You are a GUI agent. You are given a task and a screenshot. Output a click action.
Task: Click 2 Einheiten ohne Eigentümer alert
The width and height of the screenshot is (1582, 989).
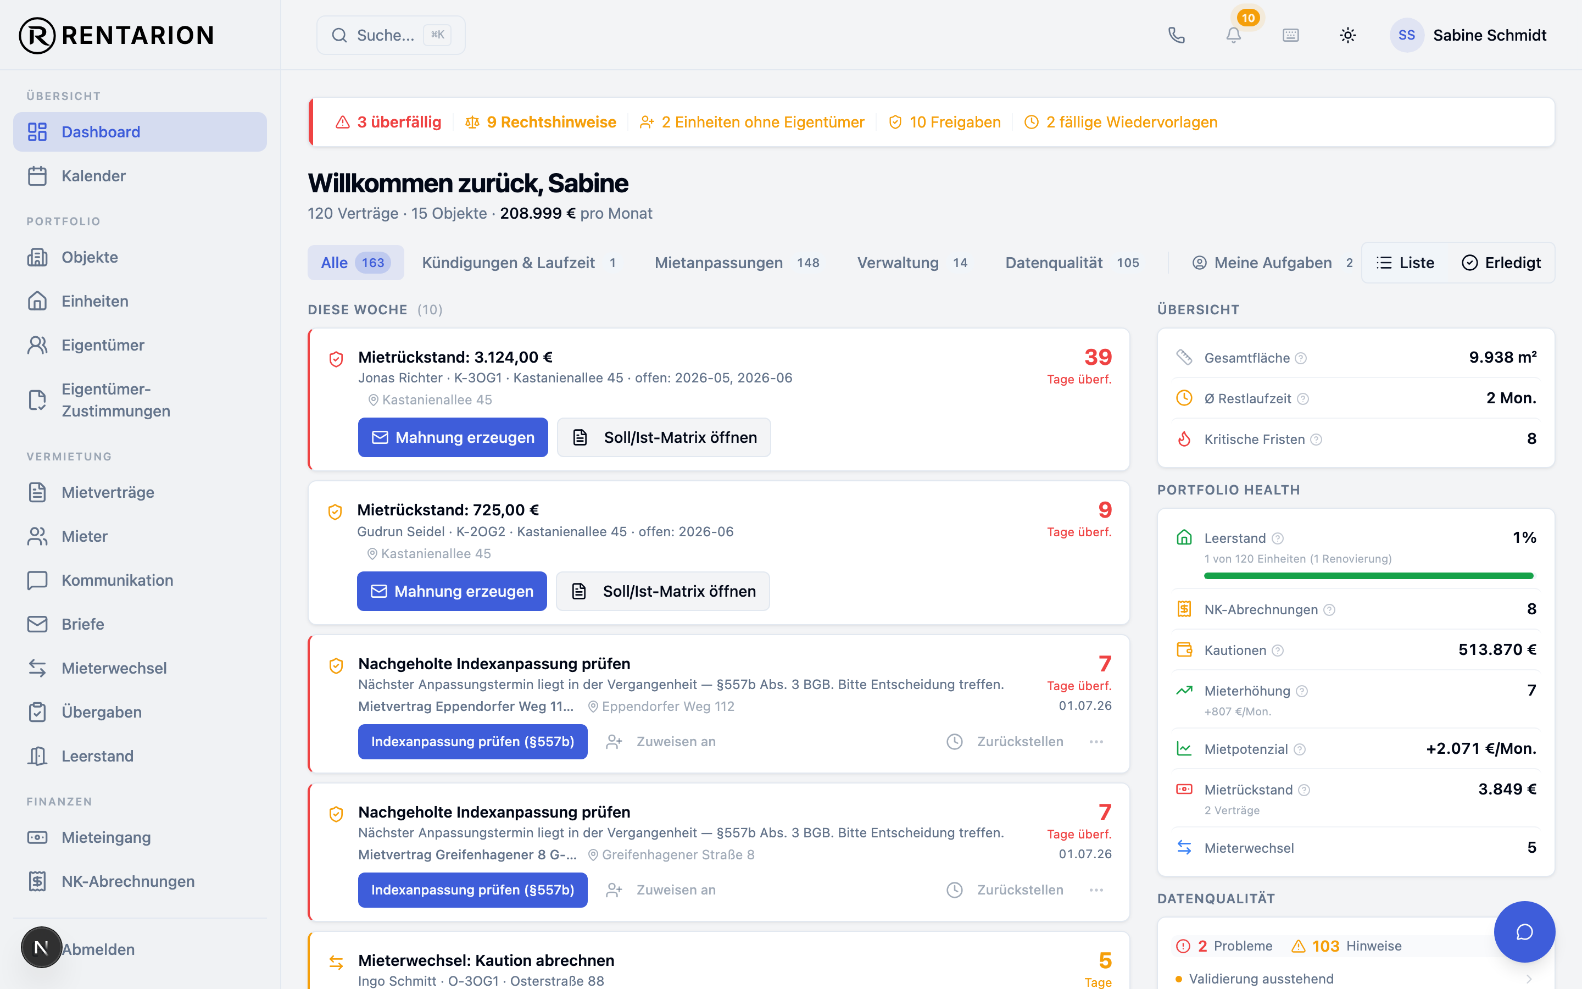pos(753,123)
